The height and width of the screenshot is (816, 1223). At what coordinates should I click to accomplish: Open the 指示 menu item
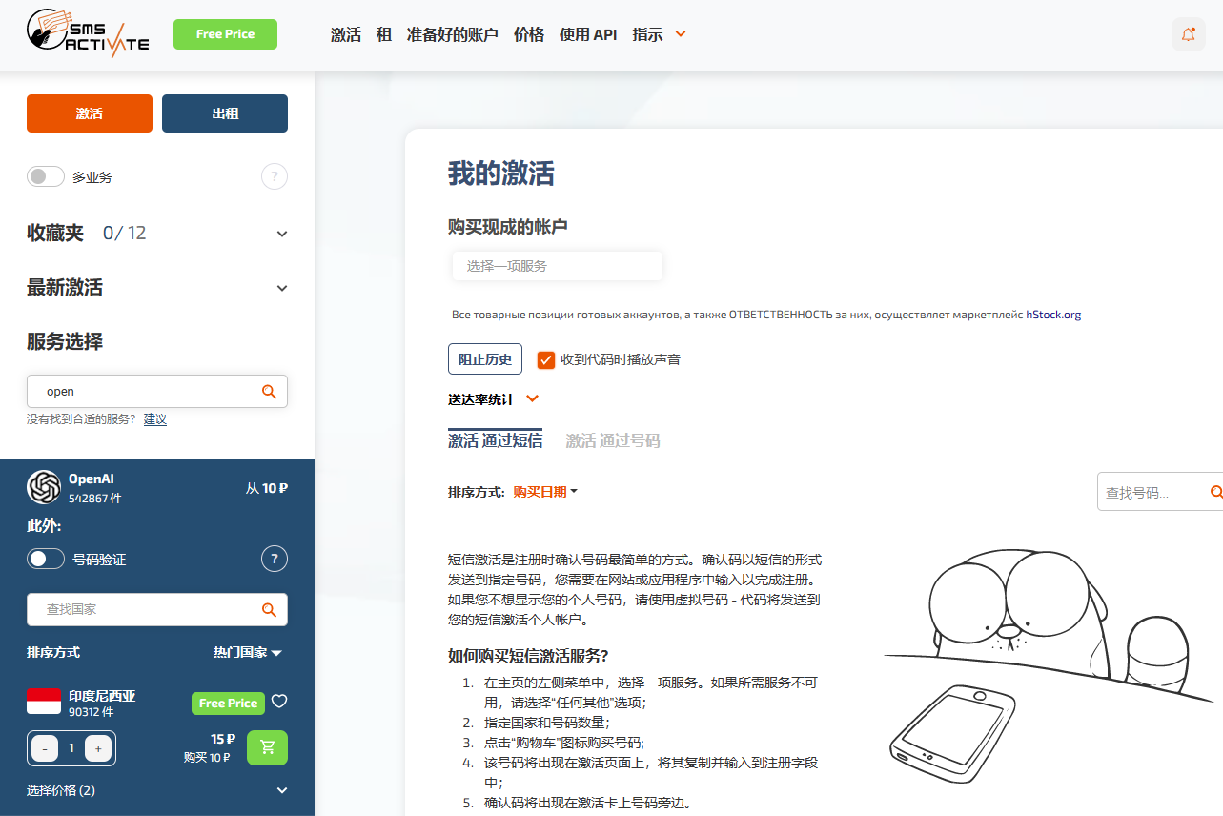[647, 34]
